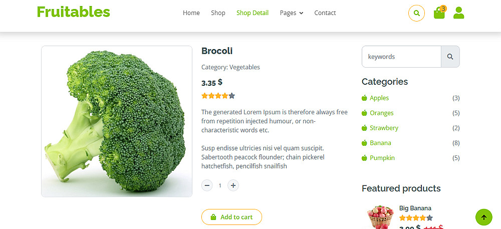The image size is (501, 229).
Task: Choose the Apples category
Action: click(379, 98)
